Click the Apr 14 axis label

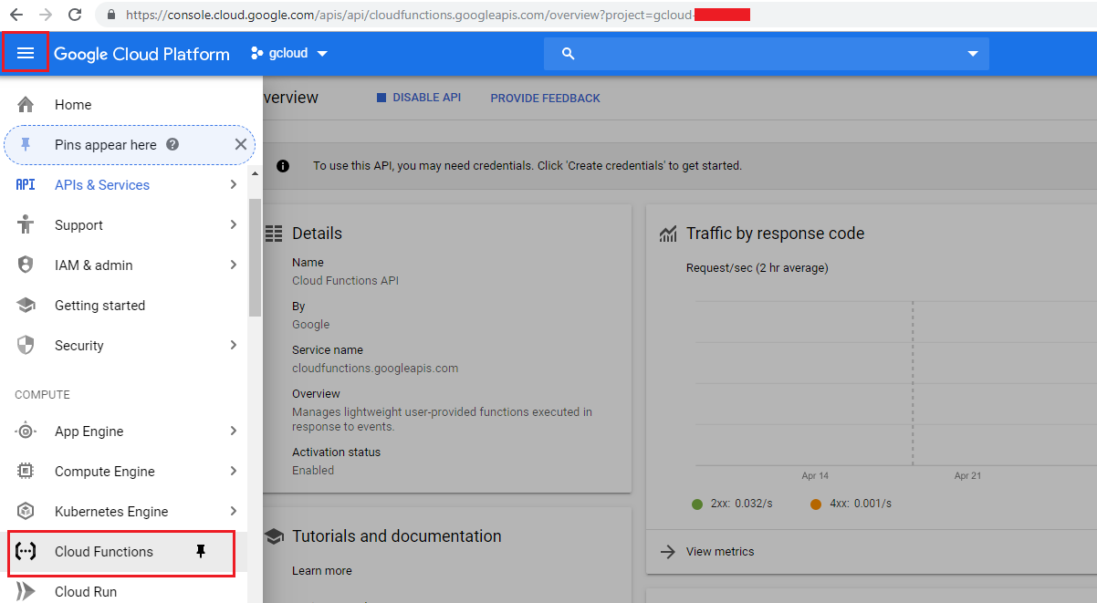click(x=815, y=476)
